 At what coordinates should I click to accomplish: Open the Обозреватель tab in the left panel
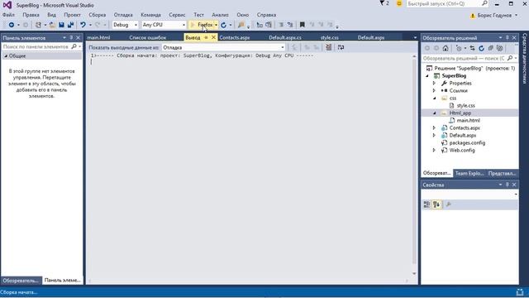point(21,281)
